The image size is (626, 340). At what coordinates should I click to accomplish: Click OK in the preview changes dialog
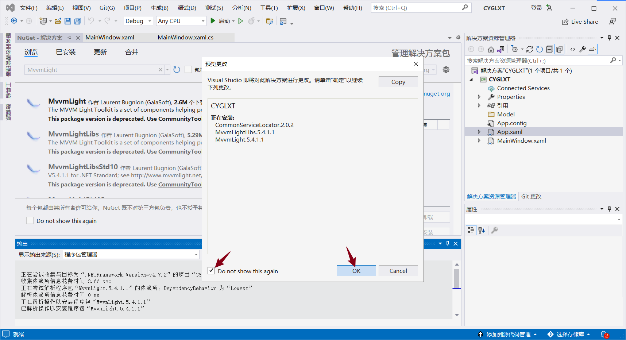(356, 271)
